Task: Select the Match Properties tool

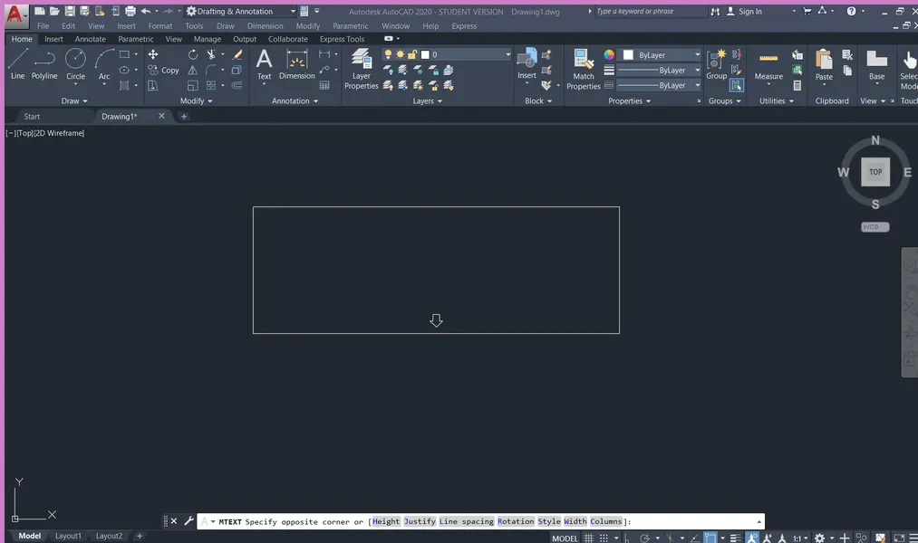Action: pos(583,65)
